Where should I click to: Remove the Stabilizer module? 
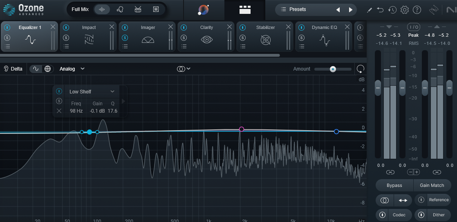point(288,27)
